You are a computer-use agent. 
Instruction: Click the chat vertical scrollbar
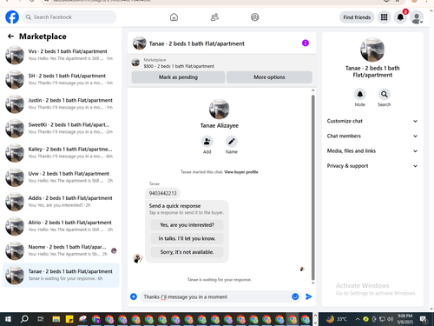(312, 187)
